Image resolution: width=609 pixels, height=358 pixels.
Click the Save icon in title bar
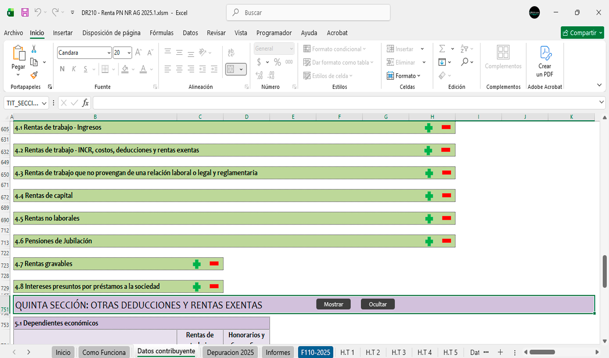[25, 13]
